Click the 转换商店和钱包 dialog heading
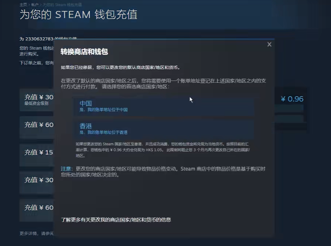Viewport: 331px width, 246px height. pos(84,52)
